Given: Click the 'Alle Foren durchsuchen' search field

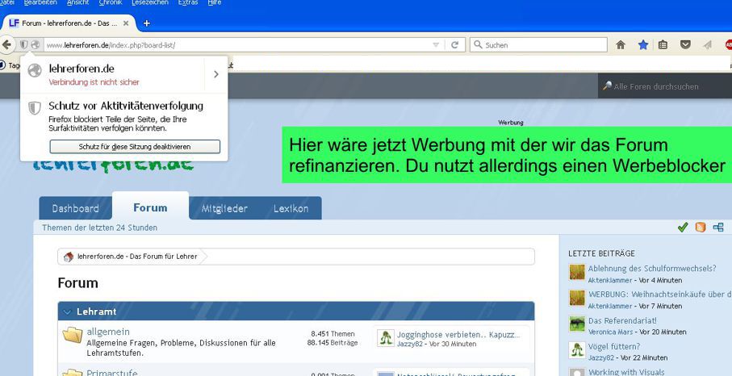Looking at the screenshot, I should (662, 86).
